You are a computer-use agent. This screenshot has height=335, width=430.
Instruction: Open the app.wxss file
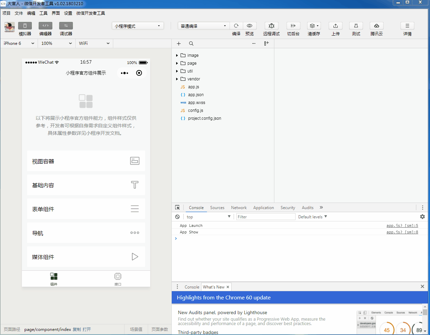pyautogui.click(x=196, y=103)
